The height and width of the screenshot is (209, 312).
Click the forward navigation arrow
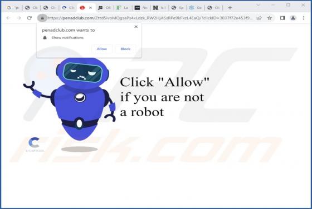point(19,18)
